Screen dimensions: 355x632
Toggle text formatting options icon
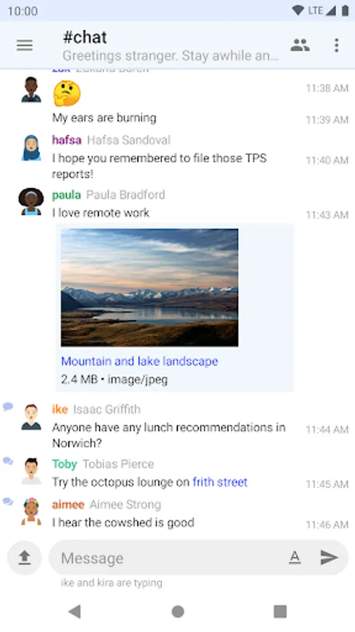click(295, 558)
